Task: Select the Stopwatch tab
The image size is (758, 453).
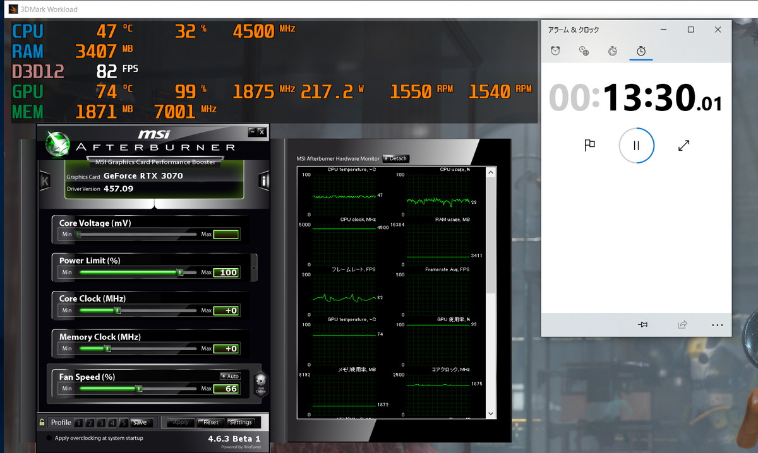Action: pyautogui.click(x=641, y=51)
